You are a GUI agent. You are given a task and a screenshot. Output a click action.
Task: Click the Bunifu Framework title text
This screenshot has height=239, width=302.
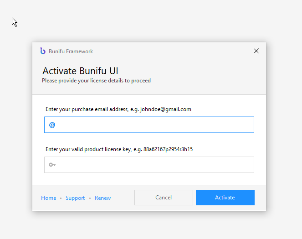(x=71, y=51)
